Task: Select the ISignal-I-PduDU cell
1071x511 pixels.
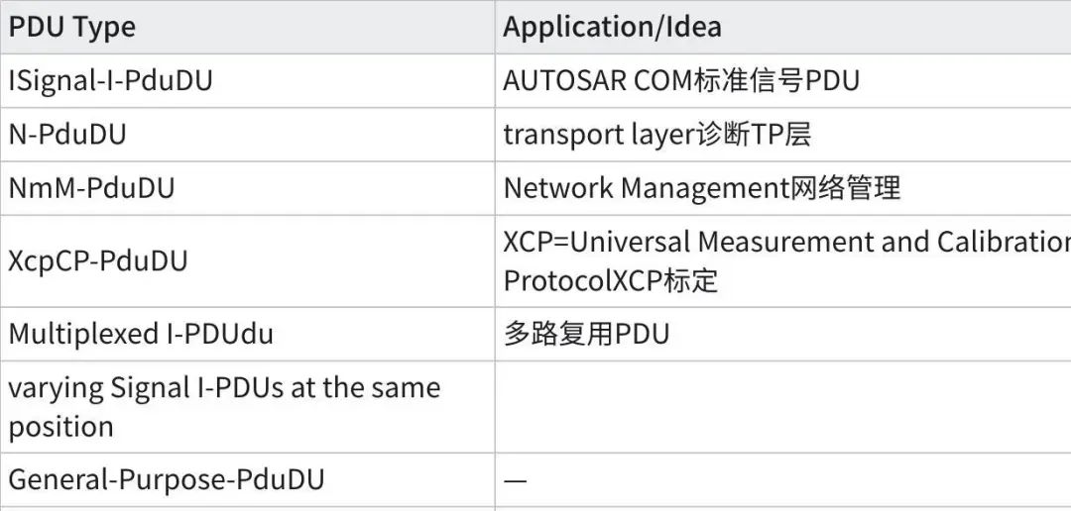Action: [x=111, y=81]
